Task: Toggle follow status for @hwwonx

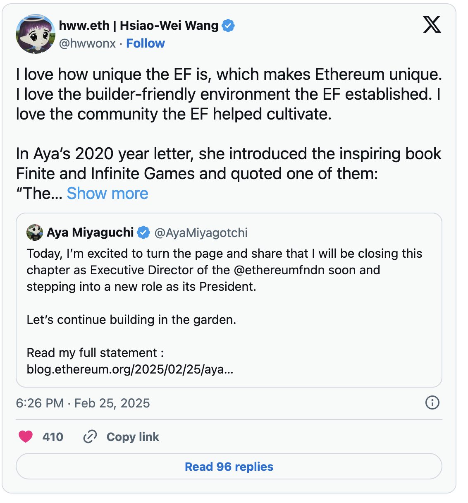Action: (146, 43)
